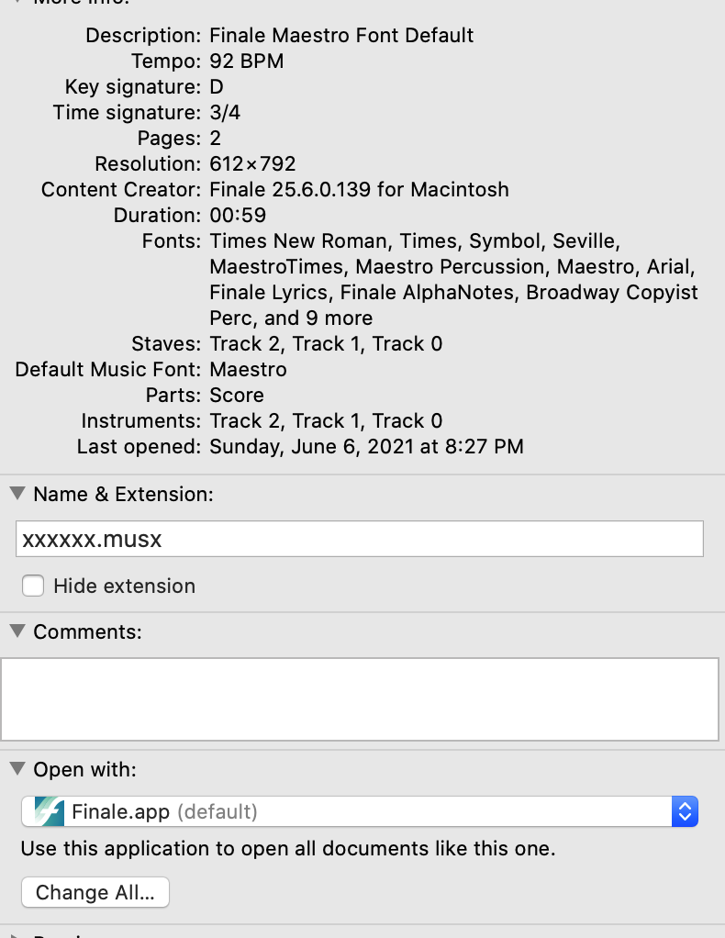Collapse the Comments section disclosure triangle
This screenshot has width=725, height=938.
point(17,631)
